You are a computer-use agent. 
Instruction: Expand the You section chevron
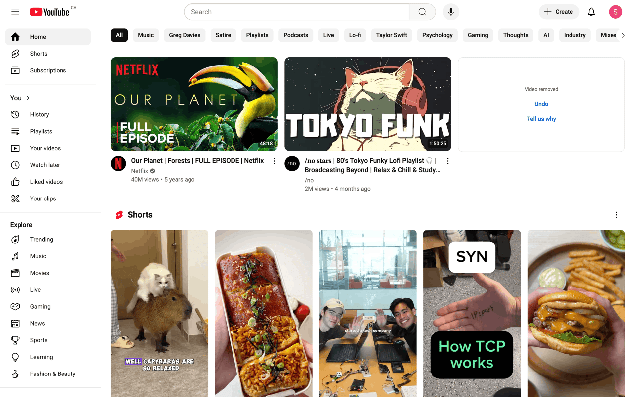[x=28, y=98]
